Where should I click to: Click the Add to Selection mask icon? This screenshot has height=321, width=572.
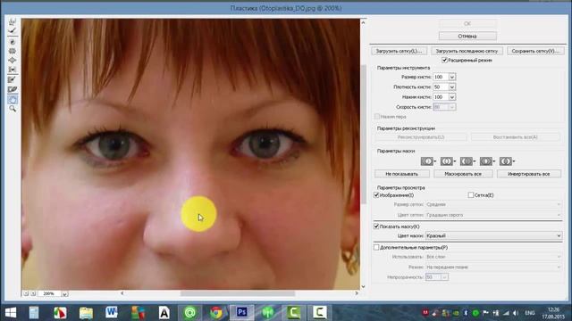click(x=447, y=161)
